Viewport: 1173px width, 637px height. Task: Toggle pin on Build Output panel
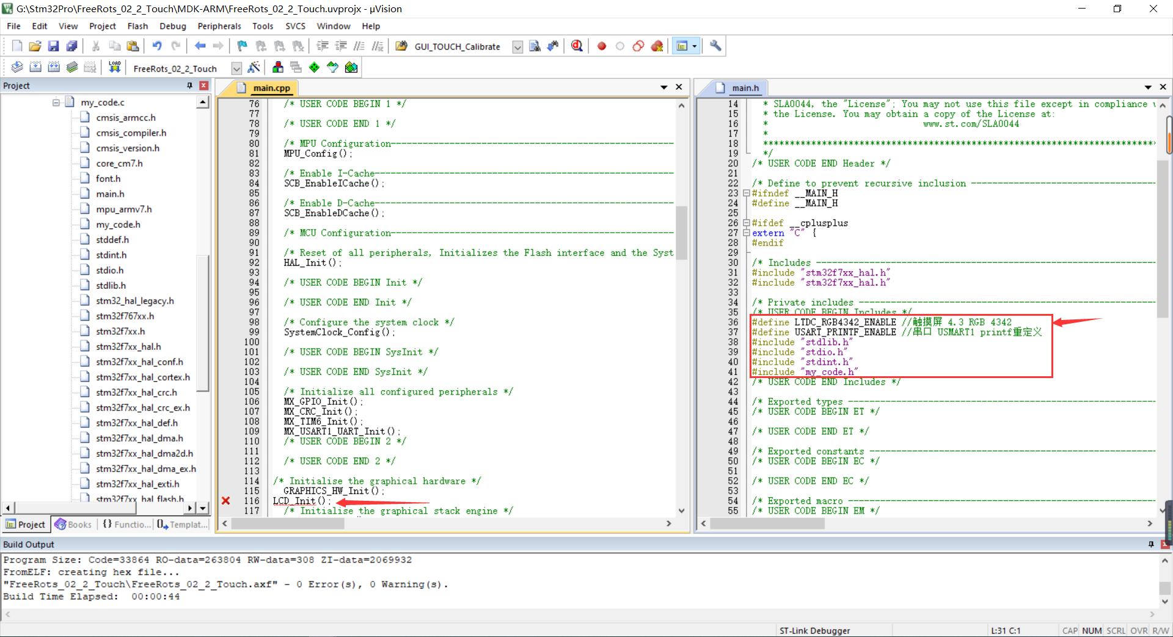1151,544
